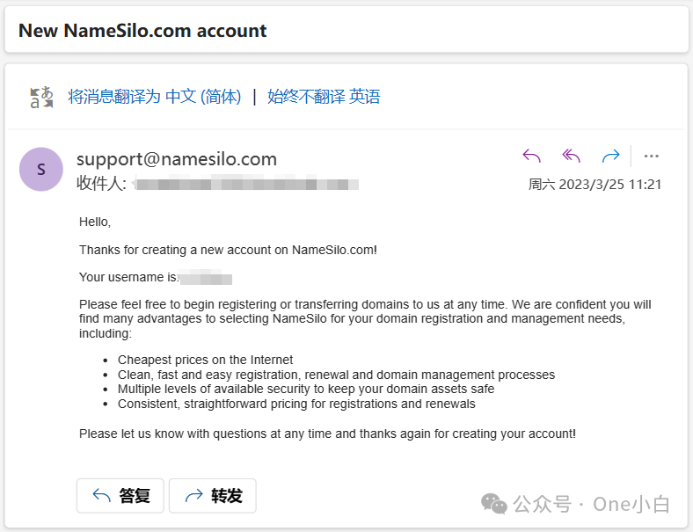The width and height of the screenshot is (693, 532).
Task: Click the "Cheapest prices on the Internet" bullet
Action: point(206,360)
